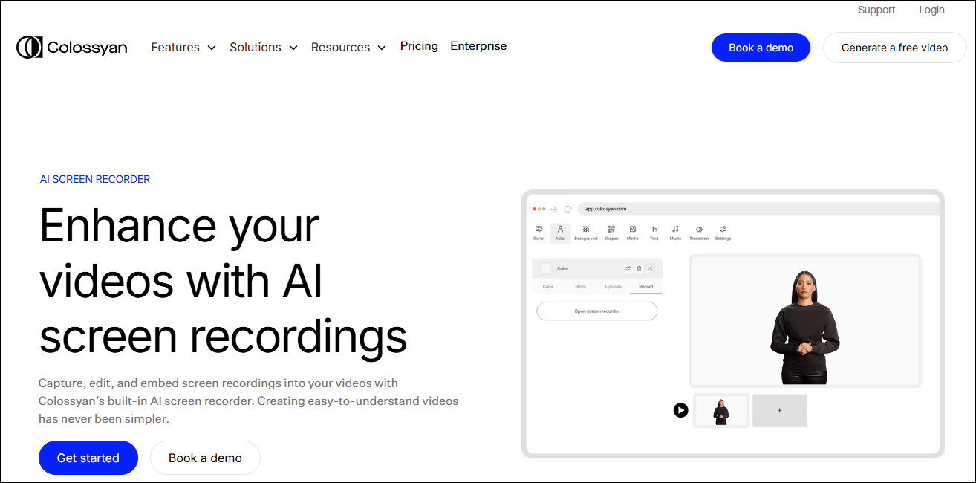This screenshot has height=483, width=976.
Task: Play the scene with the black play button
Action: coord(681,410)
